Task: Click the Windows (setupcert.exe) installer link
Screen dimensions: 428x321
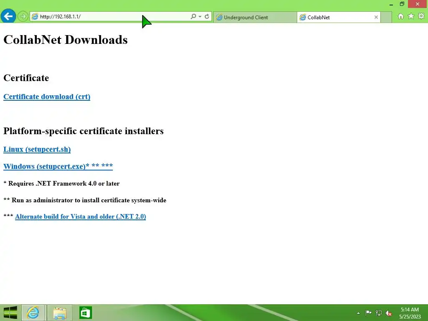Action: 58,166
